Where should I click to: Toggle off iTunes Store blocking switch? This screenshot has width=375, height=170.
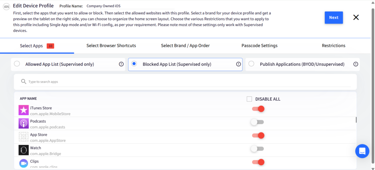pos(258,109)
